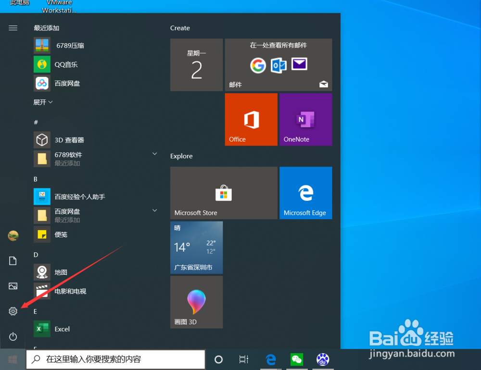Open WeChat from the taskbar

pos(297,359)
